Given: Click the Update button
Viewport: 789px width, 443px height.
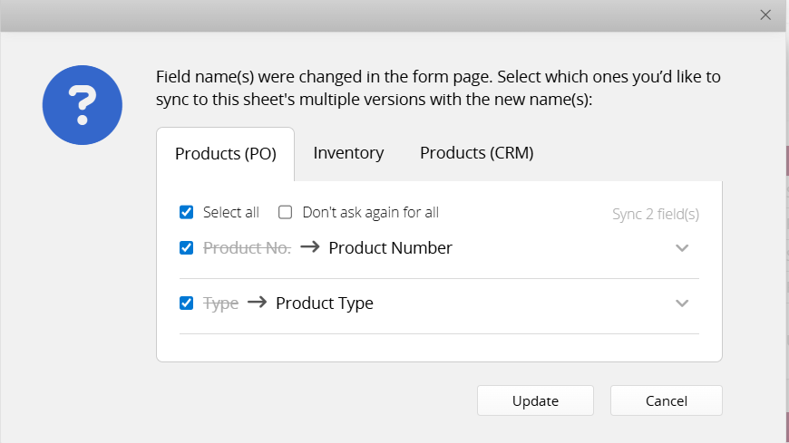Looking at the screenshot, I should tap(535, 400).
